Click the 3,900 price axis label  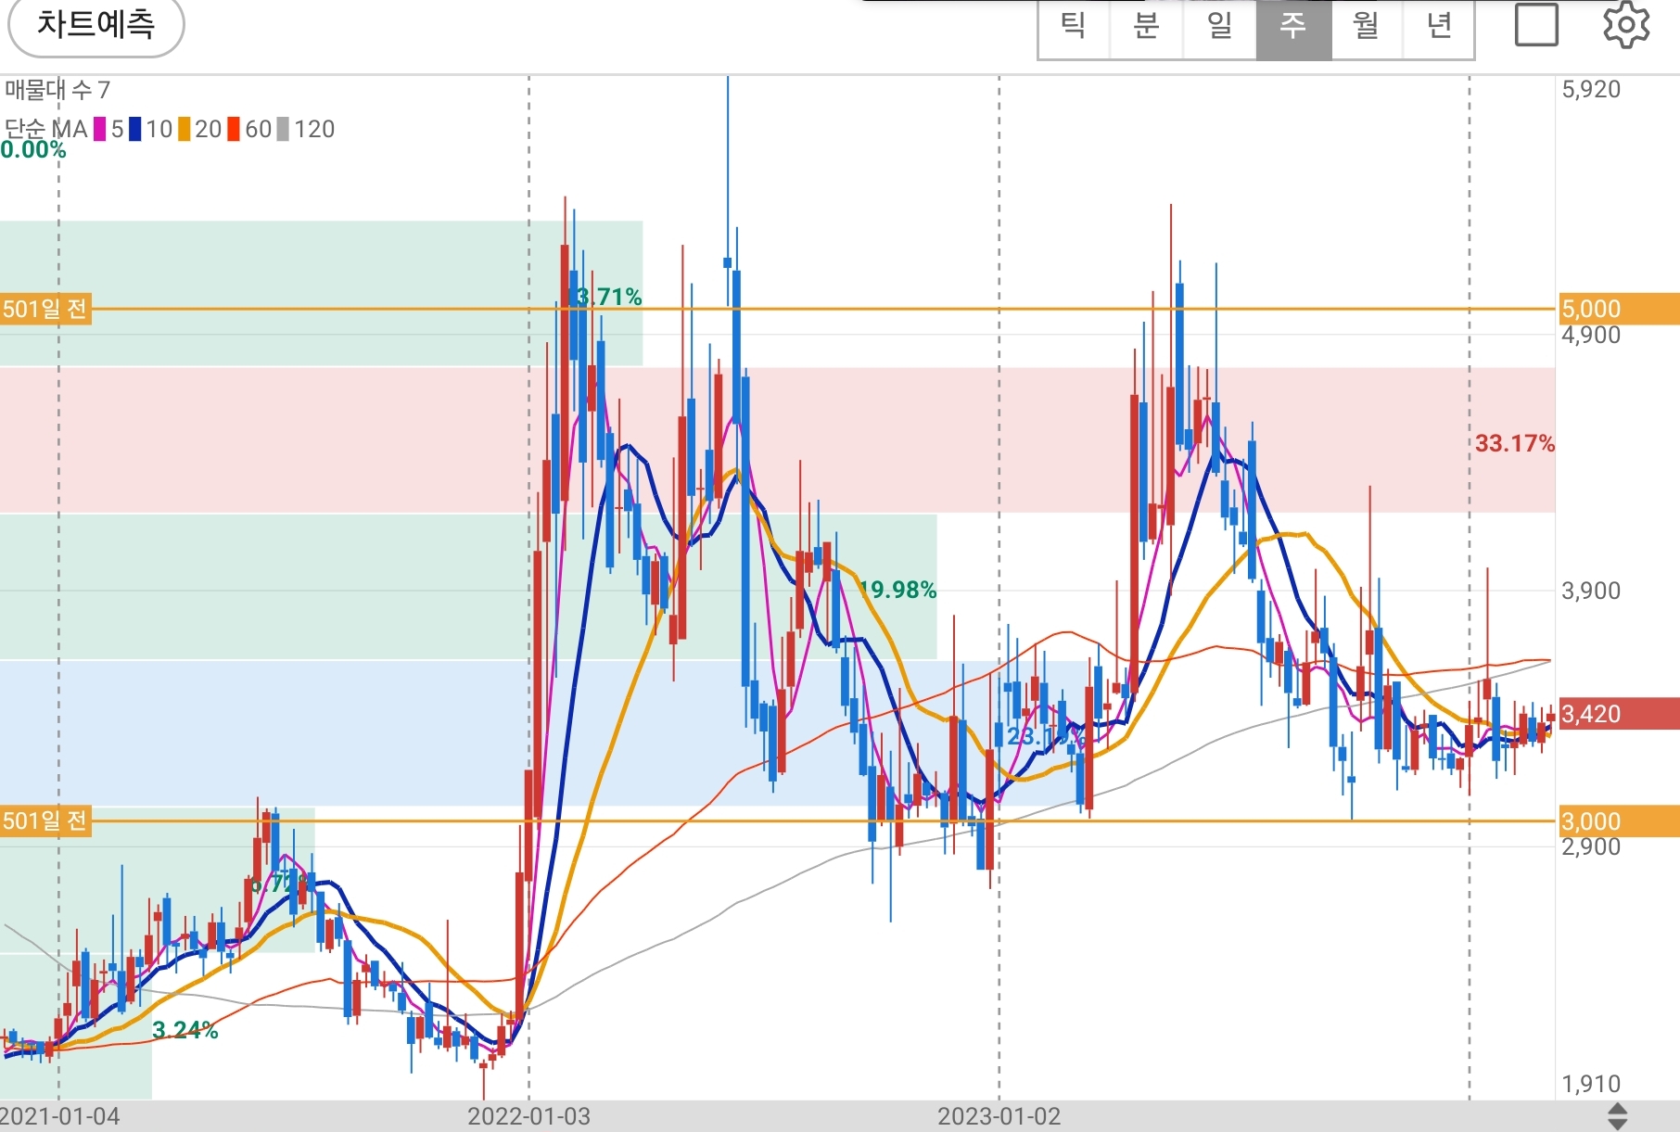tap(1591, 591)
